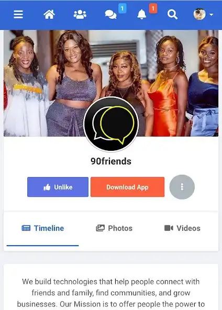The image size is (222, 310).
Task: Click the page description text
Action: click(x=111, y=293)
